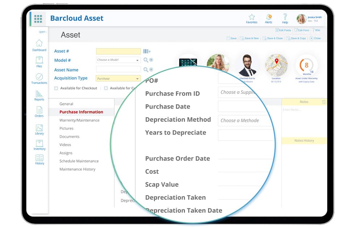The height and width of the screenshot is (228, 354).
Task: Click search magnifier beside Asset Name field
Action: (x=146, y=70)
